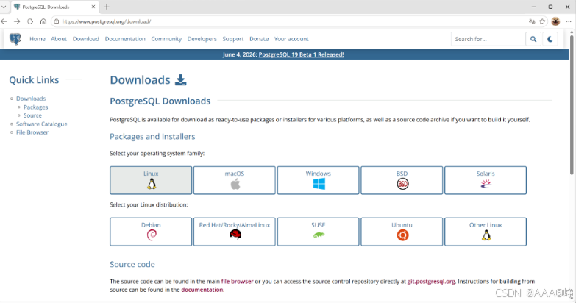
Task: Open the Community menu item
Action: coord(166,39)
